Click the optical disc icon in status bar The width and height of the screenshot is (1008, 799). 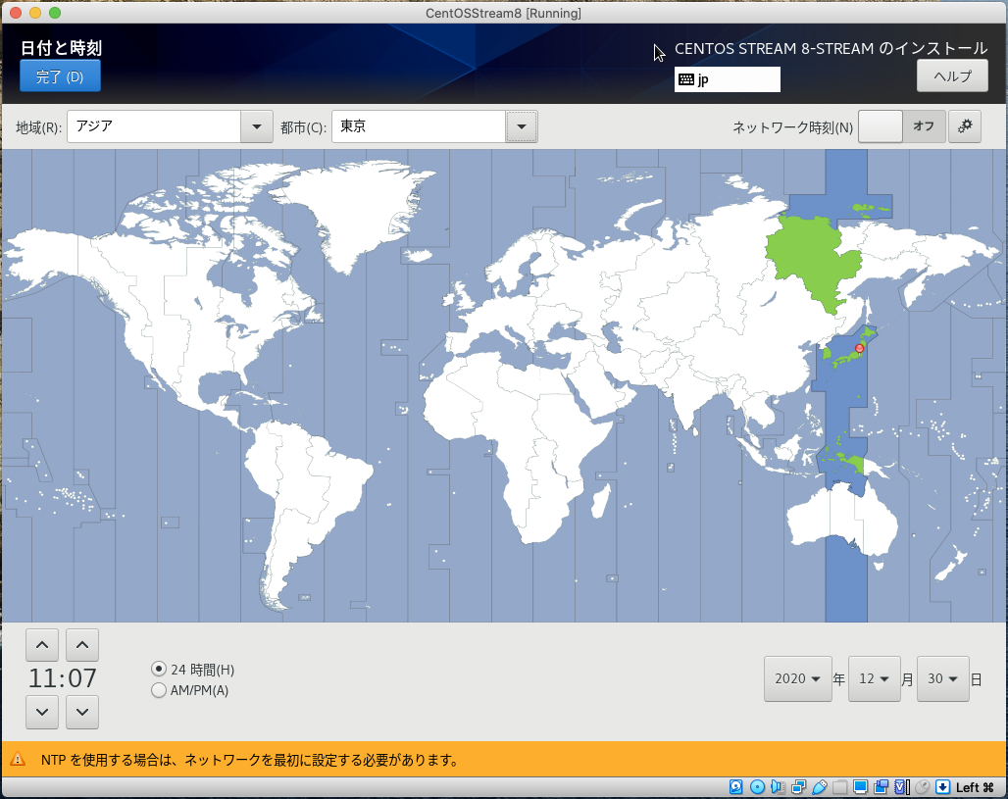[756, 787]
